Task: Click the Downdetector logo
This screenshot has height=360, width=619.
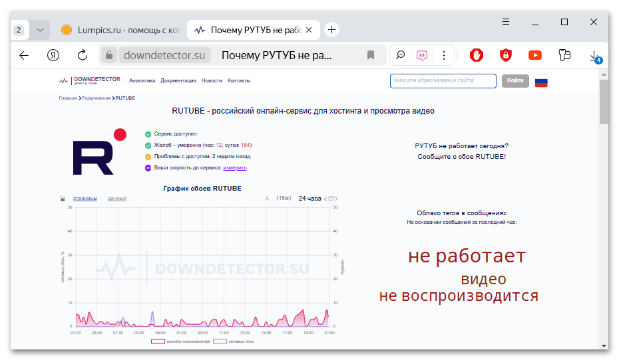Action: [x=90, y=80]
